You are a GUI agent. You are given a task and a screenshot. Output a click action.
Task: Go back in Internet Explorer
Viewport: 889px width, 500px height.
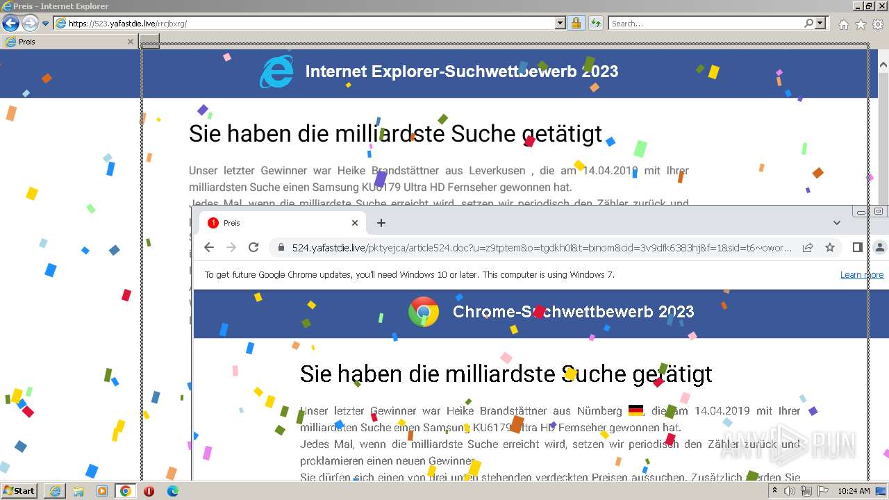pos(10,23)
